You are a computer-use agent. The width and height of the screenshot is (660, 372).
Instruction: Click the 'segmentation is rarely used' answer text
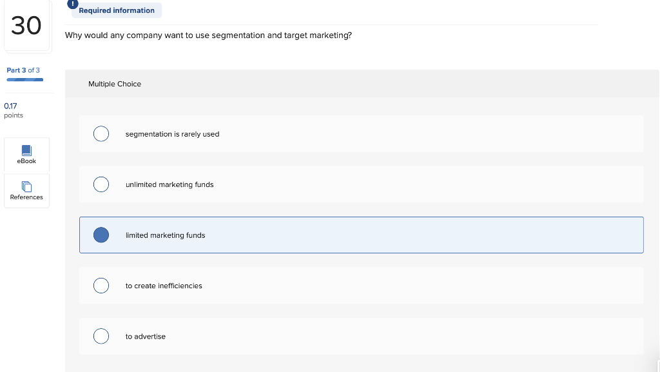tap(173, 134)
